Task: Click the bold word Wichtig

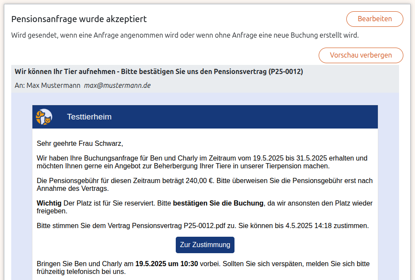Action: point(48,203)
